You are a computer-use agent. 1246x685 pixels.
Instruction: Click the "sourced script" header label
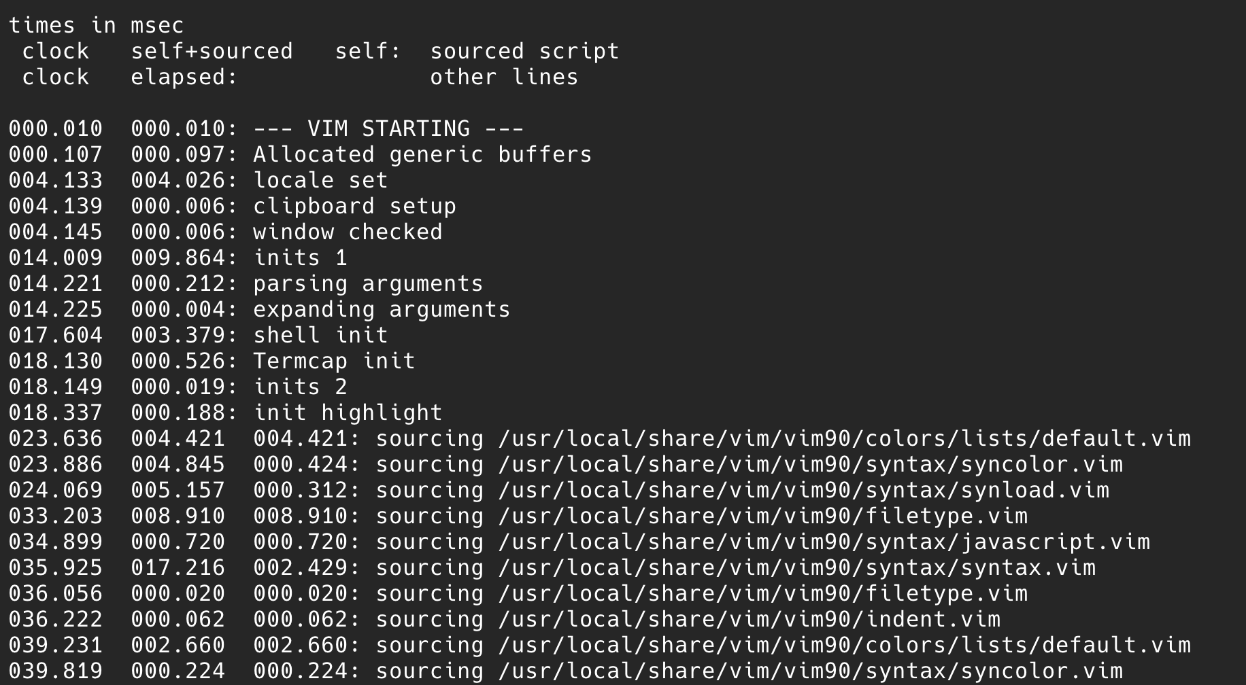[x=524, y=51]
